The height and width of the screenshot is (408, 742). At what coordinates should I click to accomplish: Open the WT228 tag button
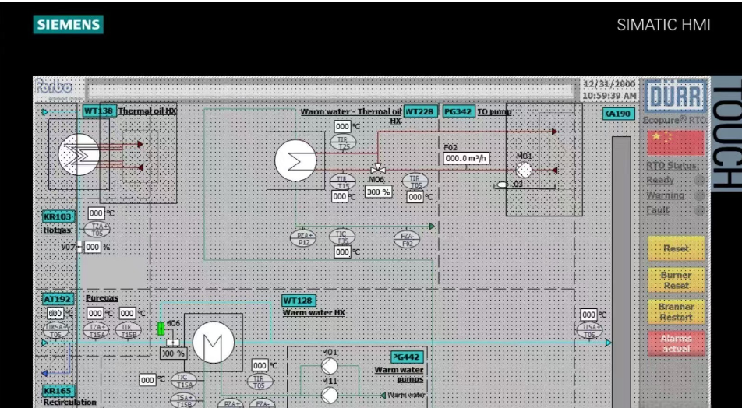[x=420, y=111]
